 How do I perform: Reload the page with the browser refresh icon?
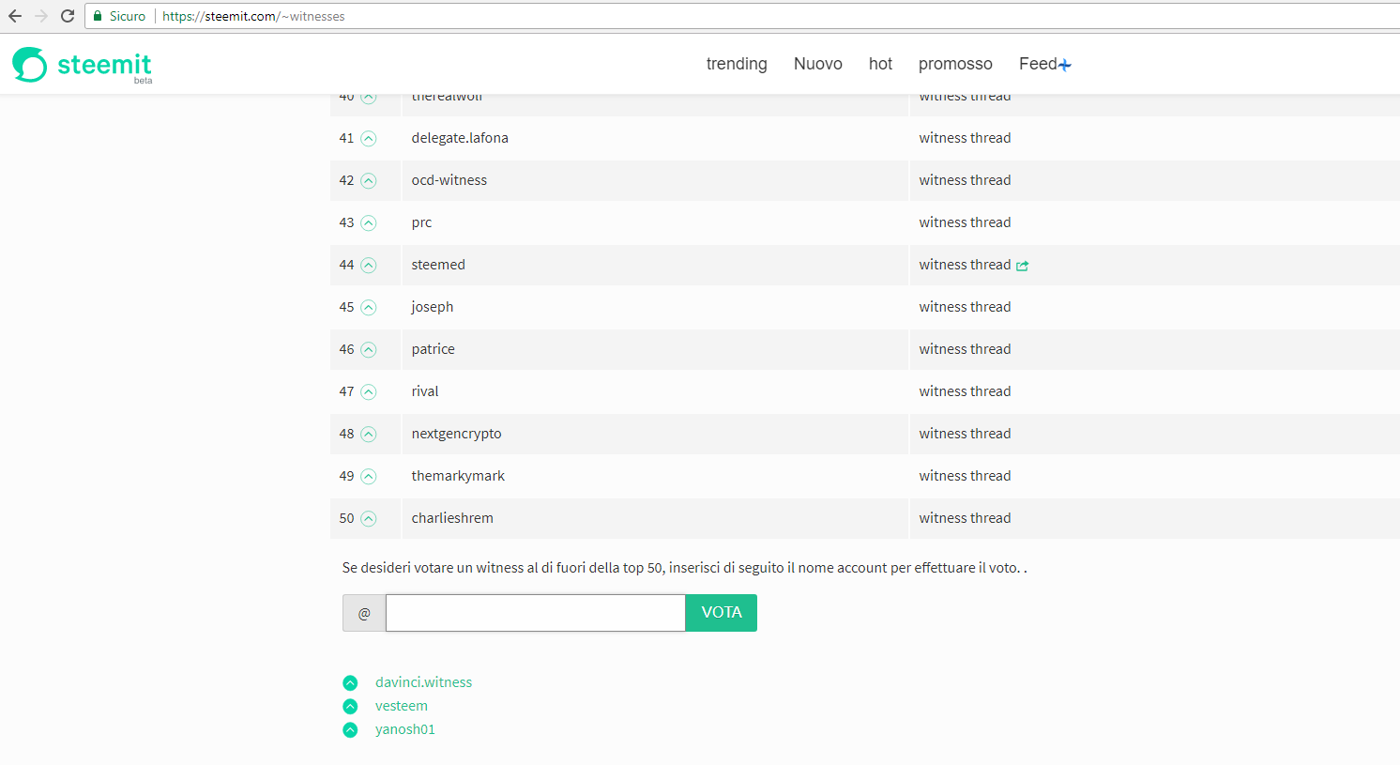[68, 16]
